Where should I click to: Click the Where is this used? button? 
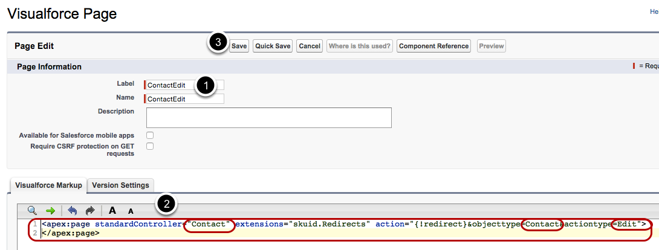coord(360,46)
